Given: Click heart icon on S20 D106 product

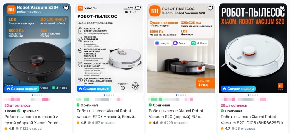Looking at the screenshot, I should point(282,8).
